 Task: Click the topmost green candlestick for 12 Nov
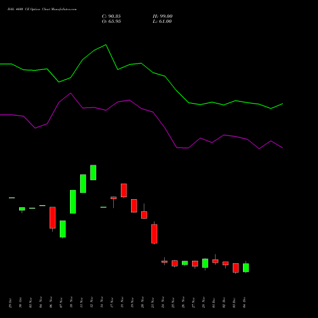[93, 172]
